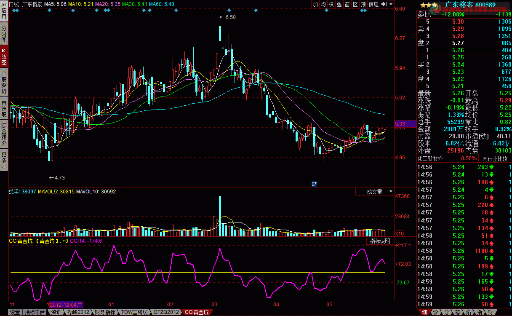Select the 财务指标 indicator tab
The width and height of the screenshot is (512, 316).
(105, 312)
